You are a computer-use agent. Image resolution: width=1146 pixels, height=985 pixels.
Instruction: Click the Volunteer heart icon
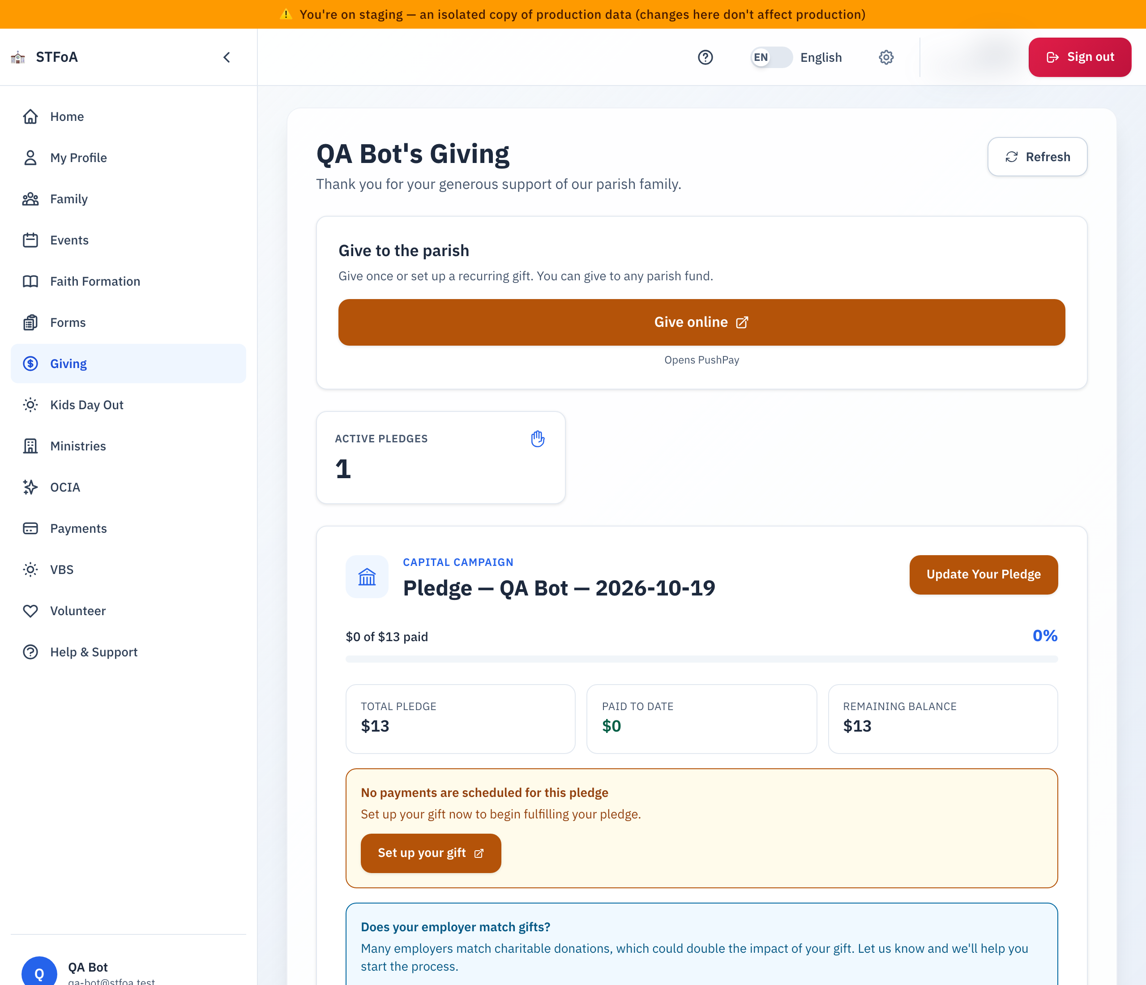click(30, 611)
